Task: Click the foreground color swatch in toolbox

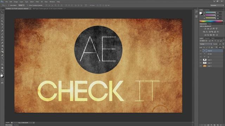Action: 1,76
